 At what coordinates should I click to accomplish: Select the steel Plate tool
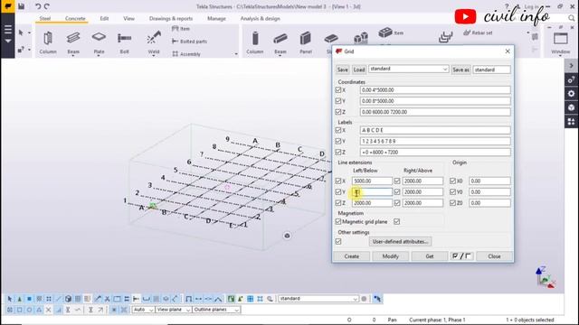pyautogui.click(x=99, y=42)
